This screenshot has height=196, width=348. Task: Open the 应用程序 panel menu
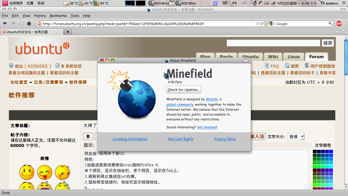pos(16,3)
